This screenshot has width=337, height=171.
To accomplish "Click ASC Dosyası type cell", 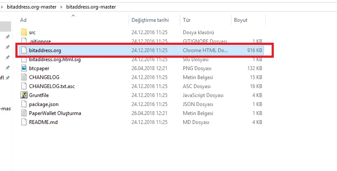I will [196, 86].
